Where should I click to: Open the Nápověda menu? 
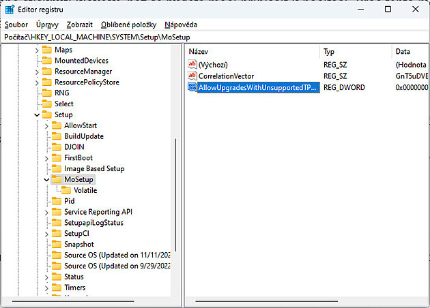click(181, 25)
